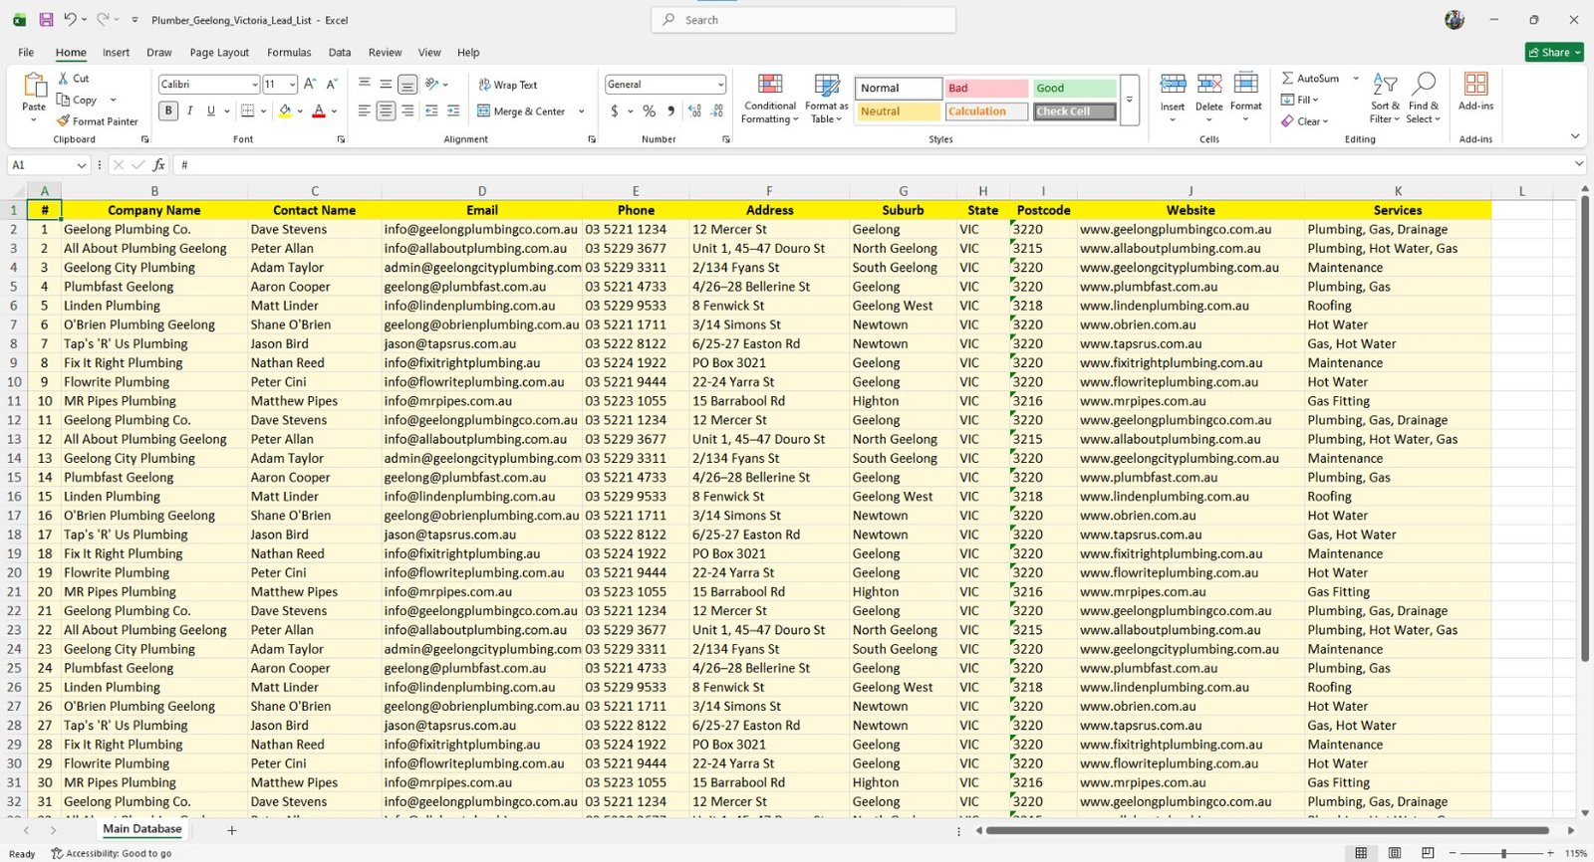Switch to Page Layout view in status bar
The image size is (1594, 862).
tap(1395, 853)
